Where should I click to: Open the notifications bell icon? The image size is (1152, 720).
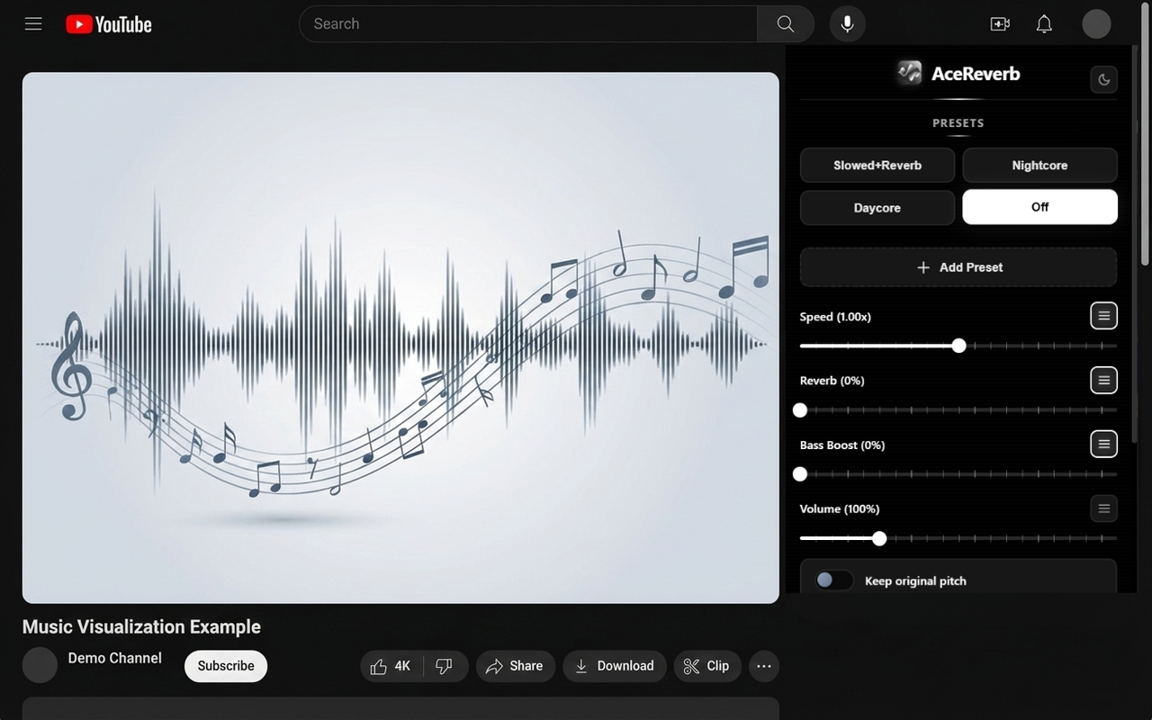pyautogui.click(x=1044, y=23)
